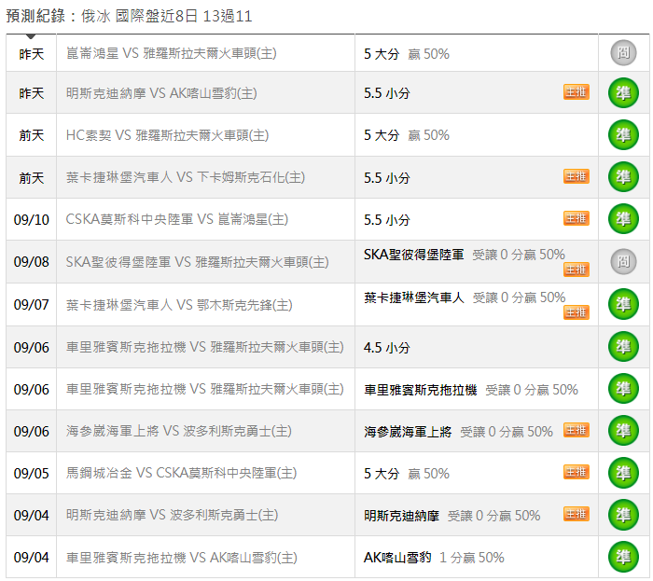Screen dimensions: 653x581
Task: Open match 明斯克迪納摩 VS AK喀山雪豹(主)
Action: (x=161, y=93)
